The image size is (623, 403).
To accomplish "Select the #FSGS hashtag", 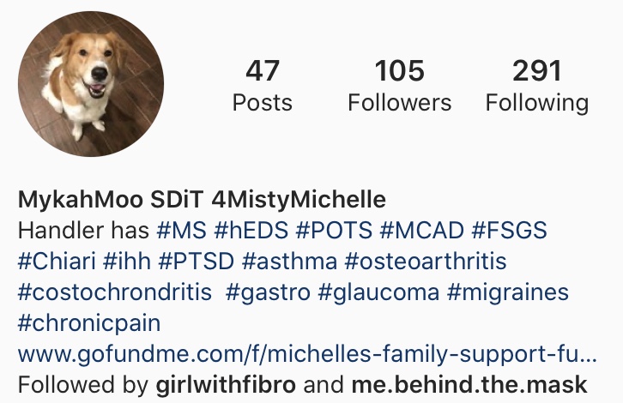I will tap(510, 231).
